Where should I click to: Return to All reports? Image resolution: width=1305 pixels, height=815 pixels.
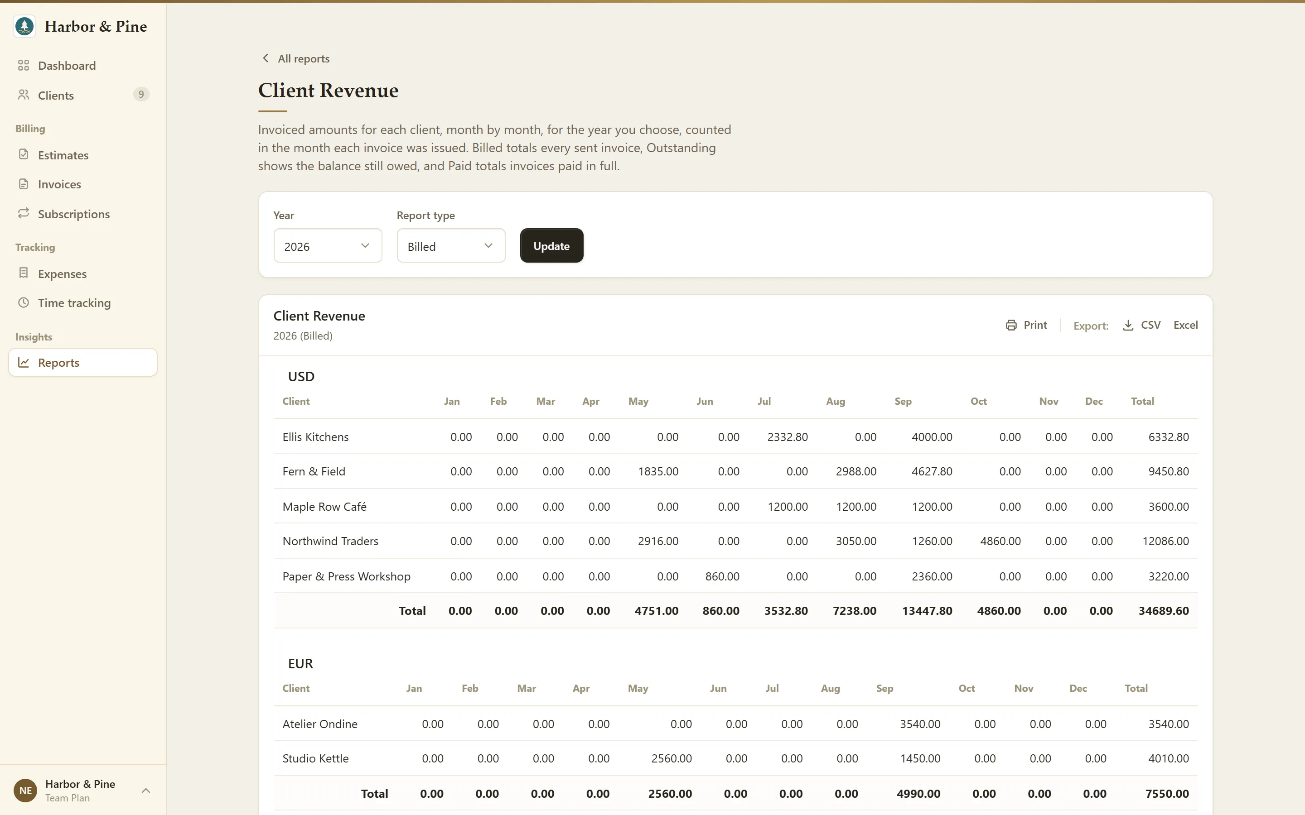pos(295,58)
